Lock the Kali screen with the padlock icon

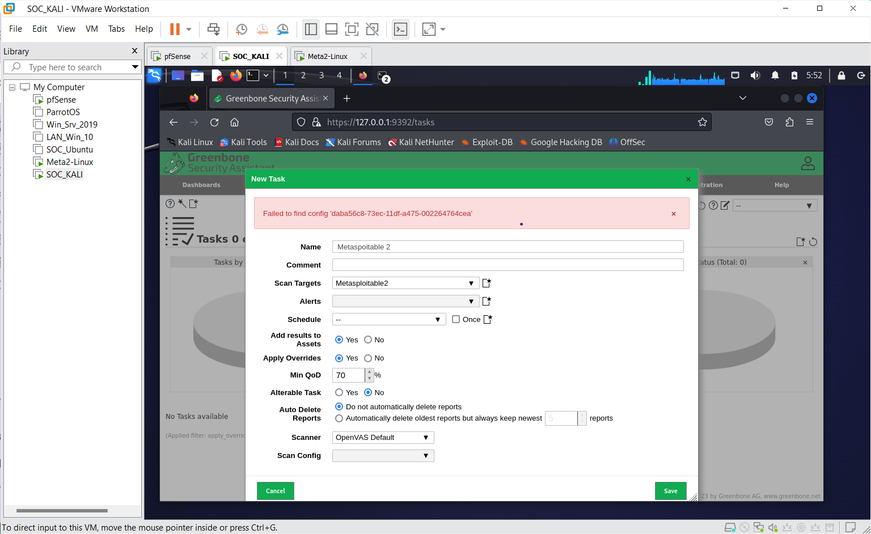pos(842,75)
